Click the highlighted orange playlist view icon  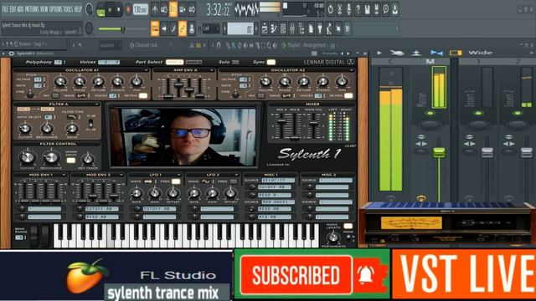pos(155,28)
